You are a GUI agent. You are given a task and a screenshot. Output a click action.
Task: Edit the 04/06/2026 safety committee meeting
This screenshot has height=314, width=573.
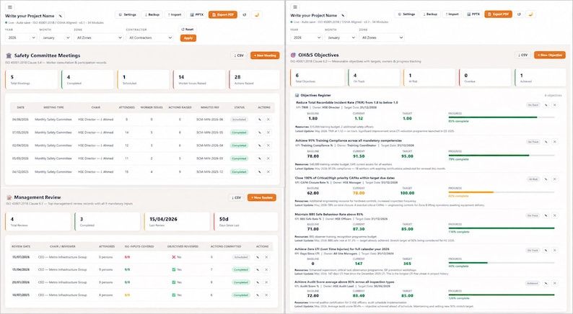[260, 120]
